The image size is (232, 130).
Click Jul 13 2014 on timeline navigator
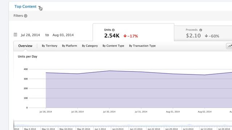(x=207, y=129)
